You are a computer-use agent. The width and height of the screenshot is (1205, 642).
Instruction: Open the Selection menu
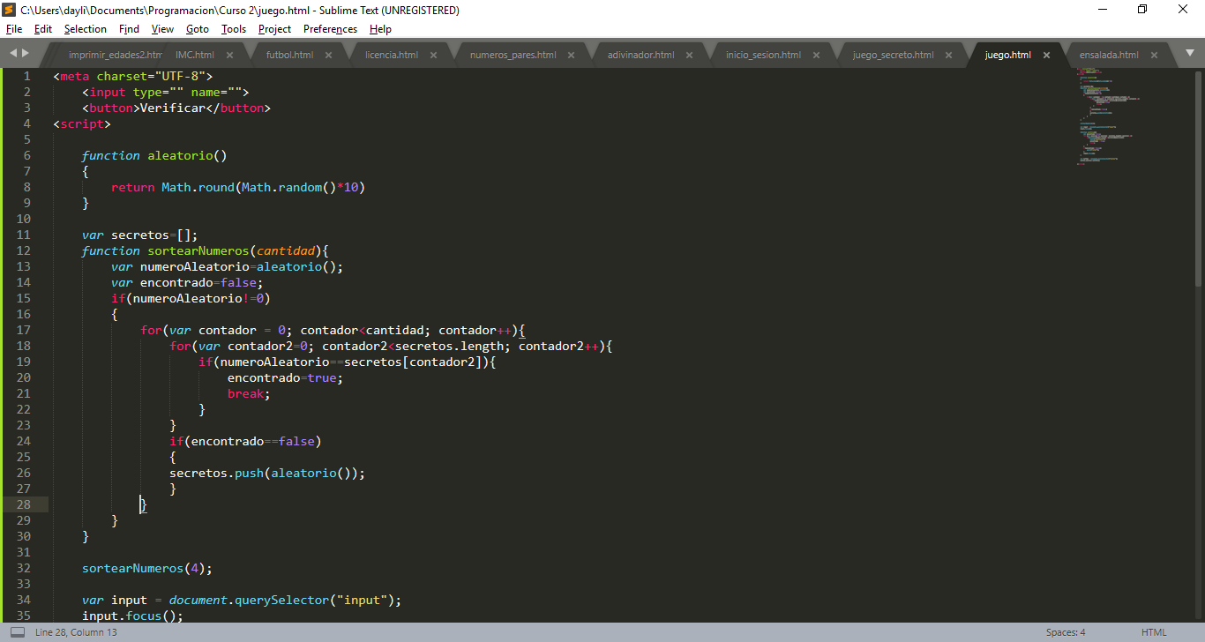86,29
